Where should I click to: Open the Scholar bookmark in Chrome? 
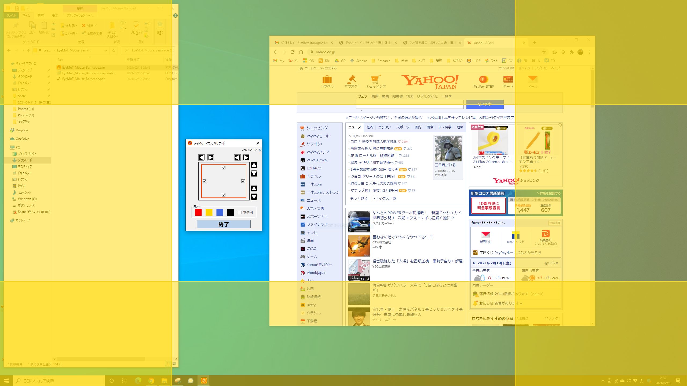pyautogui.click(x=358, y=61)
